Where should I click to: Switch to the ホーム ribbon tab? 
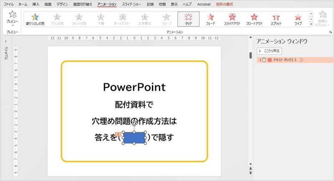click(23, 4)
